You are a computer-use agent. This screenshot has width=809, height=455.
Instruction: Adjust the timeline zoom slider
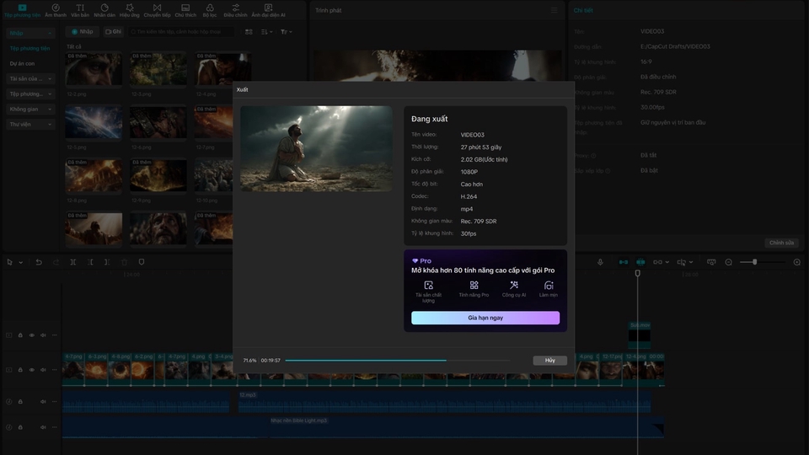click(x=754, y=262)
